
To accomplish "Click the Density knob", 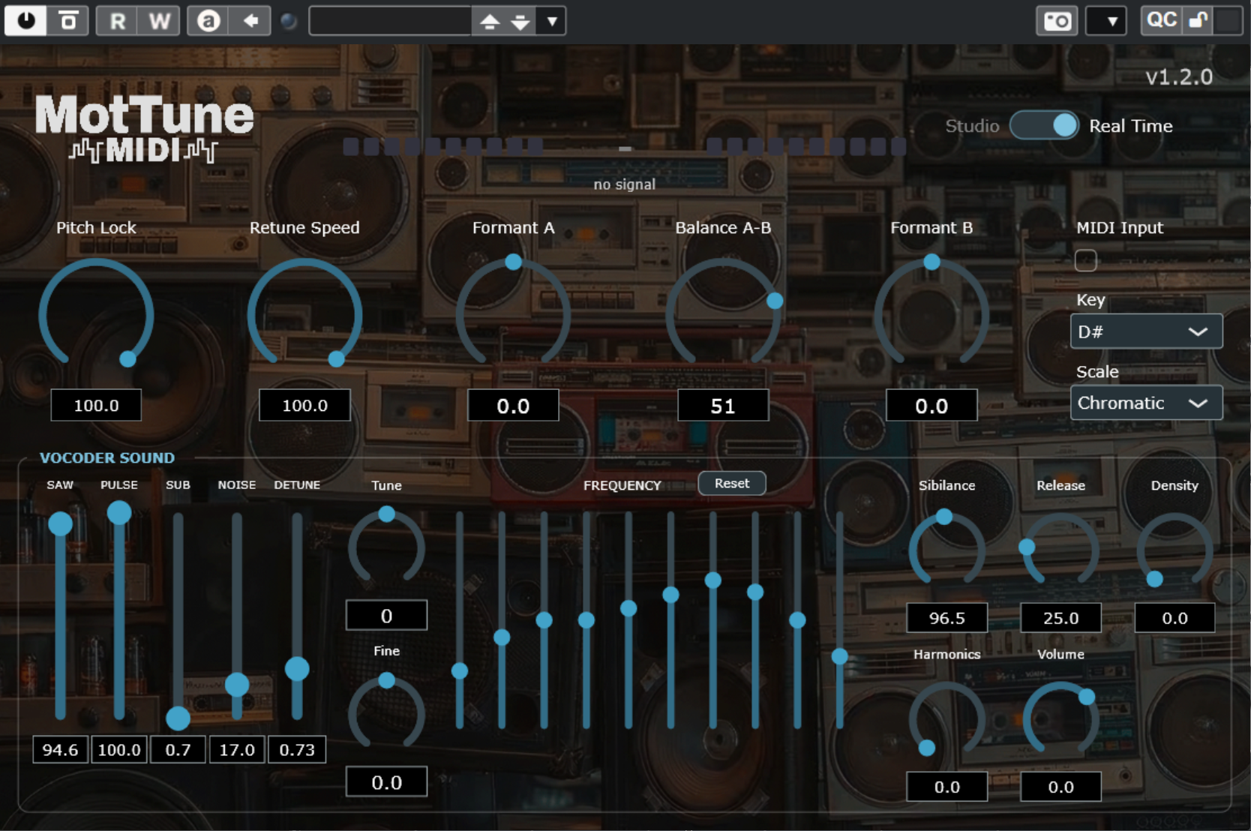I will click(x=1174, y=549).
